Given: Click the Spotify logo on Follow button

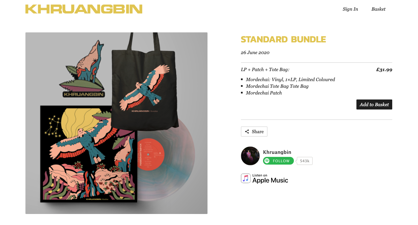Looking at the screenshot, I should (x=267, y=161).
